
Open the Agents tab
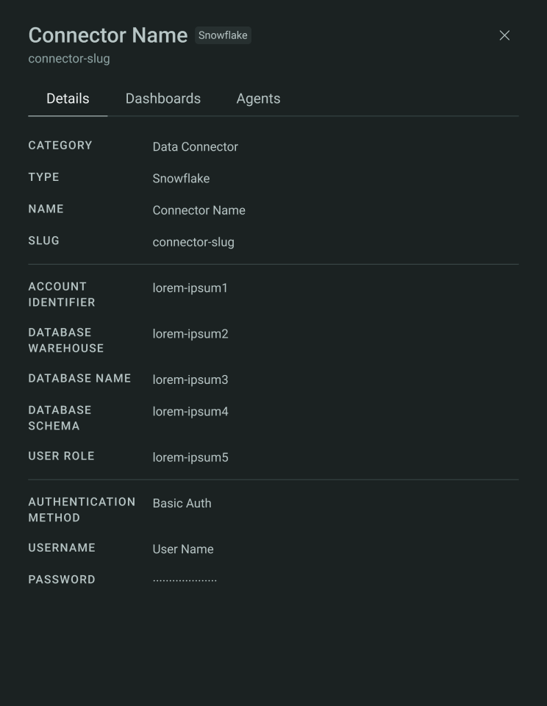point(258,99)
